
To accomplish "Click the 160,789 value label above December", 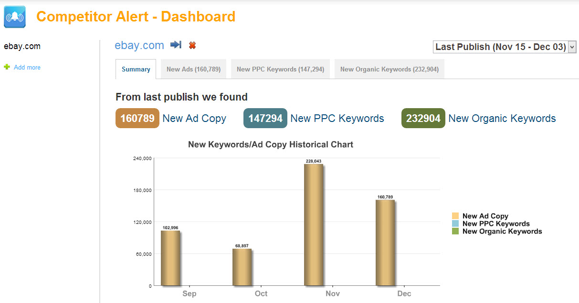I will pyautogui.click(x=385, y=197).
